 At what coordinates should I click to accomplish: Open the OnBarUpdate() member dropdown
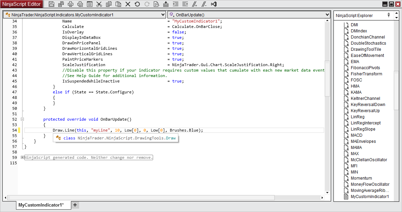click(249, 15)
